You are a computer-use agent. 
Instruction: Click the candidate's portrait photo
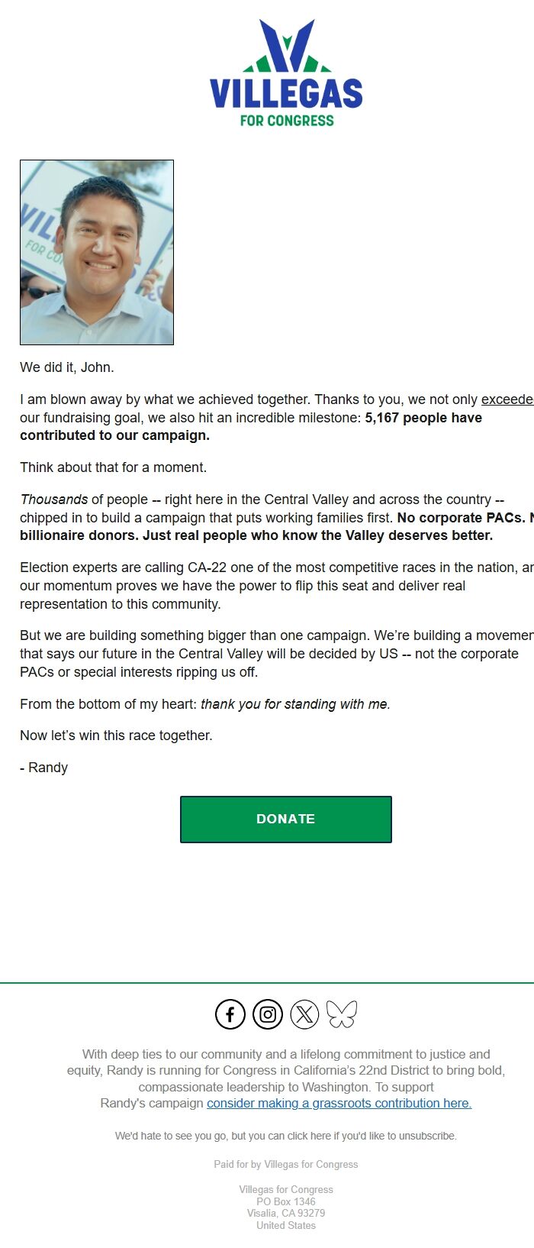click(97, 252)
